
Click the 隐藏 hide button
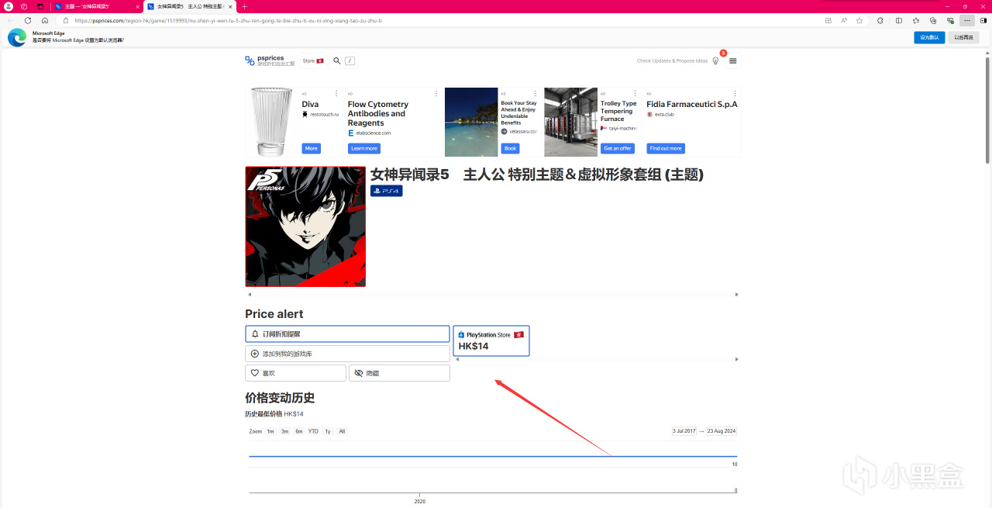[399, 373]
